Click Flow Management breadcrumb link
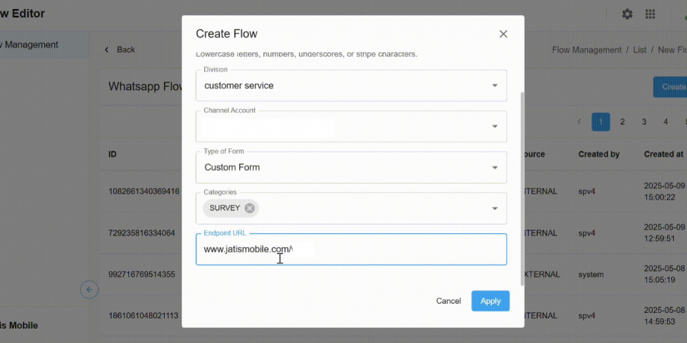Screen dimensions: 687x343 tap(587, 50)
